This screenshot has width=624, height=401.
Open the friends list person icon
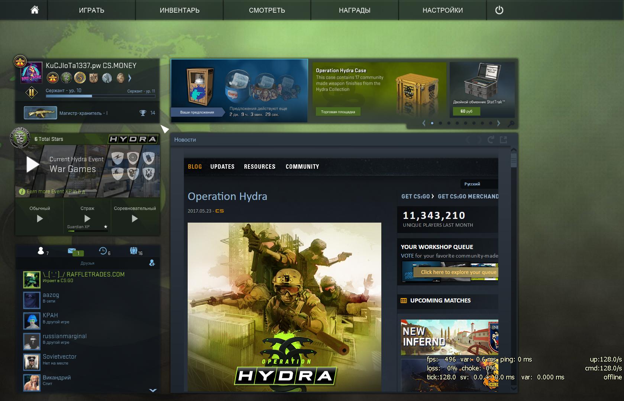[41, 251]
